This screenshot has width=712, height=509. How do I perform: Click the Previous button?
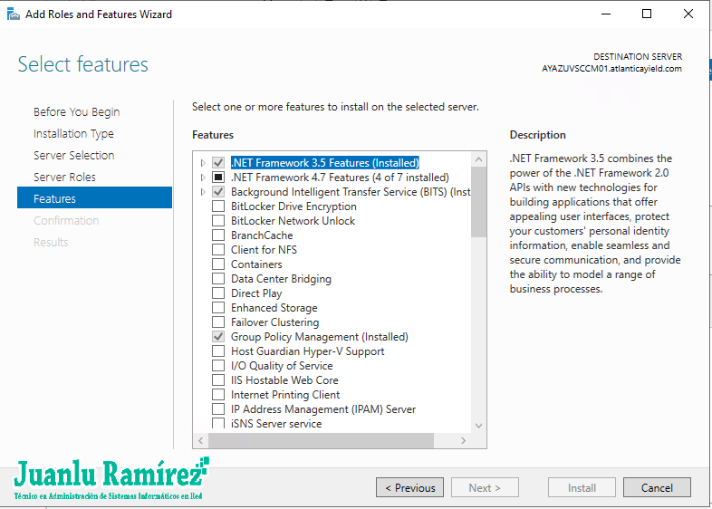(409, 488)
